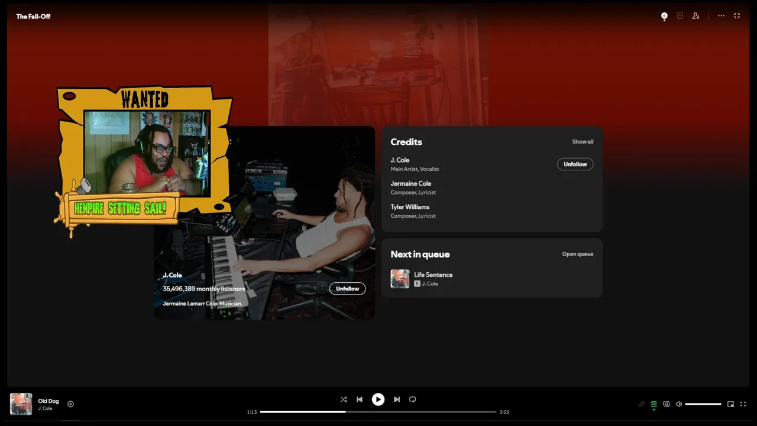Click the explicit E badge beside J. Cole

[x=417, y=284]
